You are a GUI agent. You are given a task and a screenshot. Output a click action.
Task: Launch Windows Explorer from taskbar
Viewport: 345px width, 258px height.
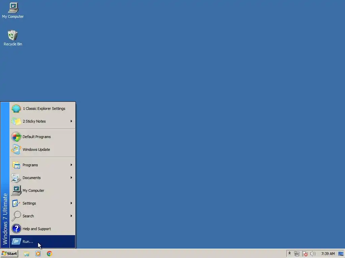coord(27,254)
